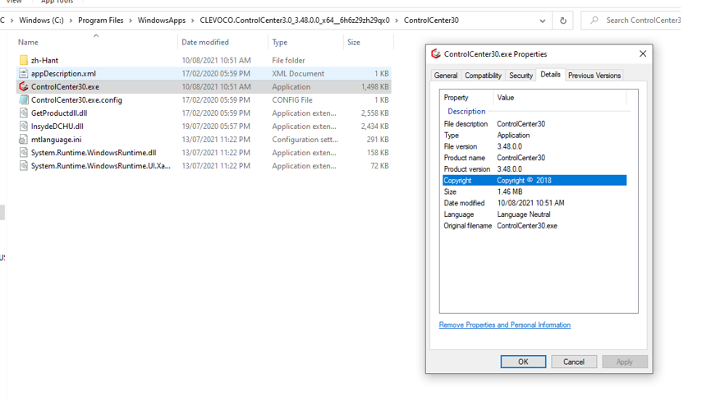Select the Original filename property row
This screenshot has height=401, width=702.
click(535, 226)
